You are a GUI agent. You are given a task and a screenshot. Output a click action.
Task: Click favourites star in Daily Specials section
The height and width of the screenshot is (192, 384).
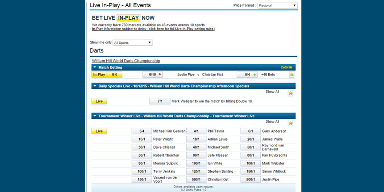pos(290,93)
